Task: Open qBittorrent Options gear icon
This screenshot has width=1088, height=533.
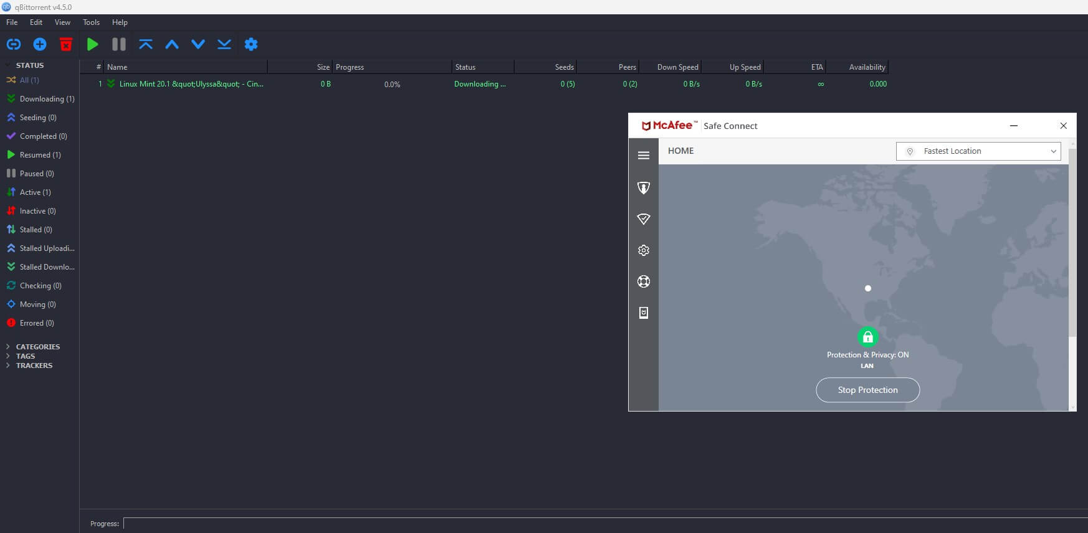Action: coord(251,44)
